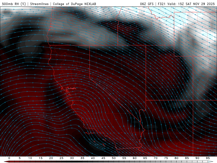
Task: Click the '500mb RH (%)' title text
Action: (x=14, y=4)
